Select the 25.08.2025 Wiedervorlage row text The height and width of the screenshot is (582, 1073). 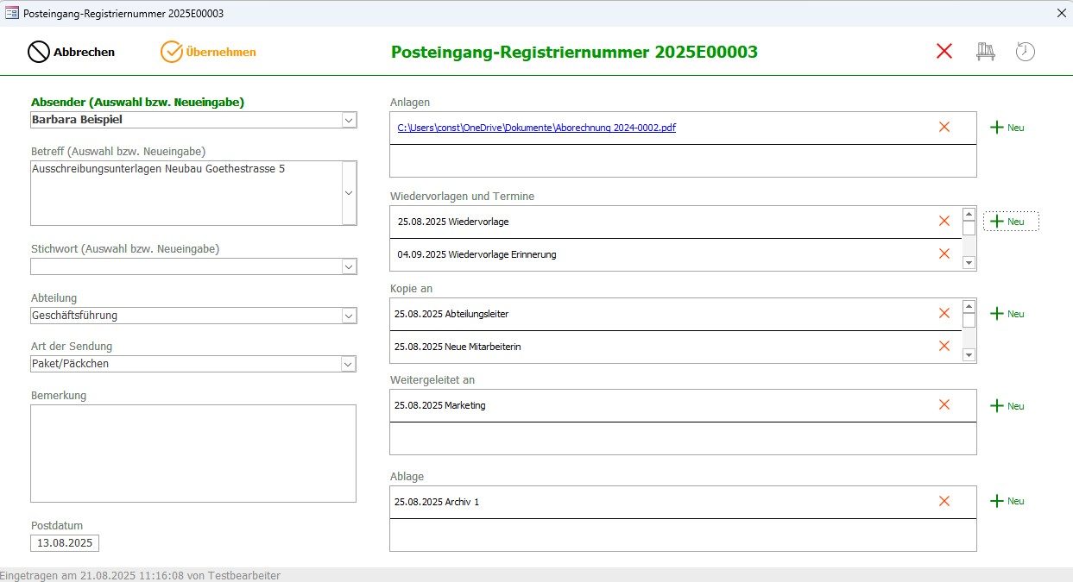pyautogui.click(x=453, y=222)
